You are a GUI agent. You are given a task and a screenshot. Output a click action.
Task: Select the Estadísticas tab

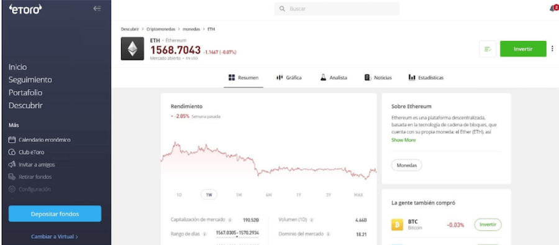pos(426,78)
